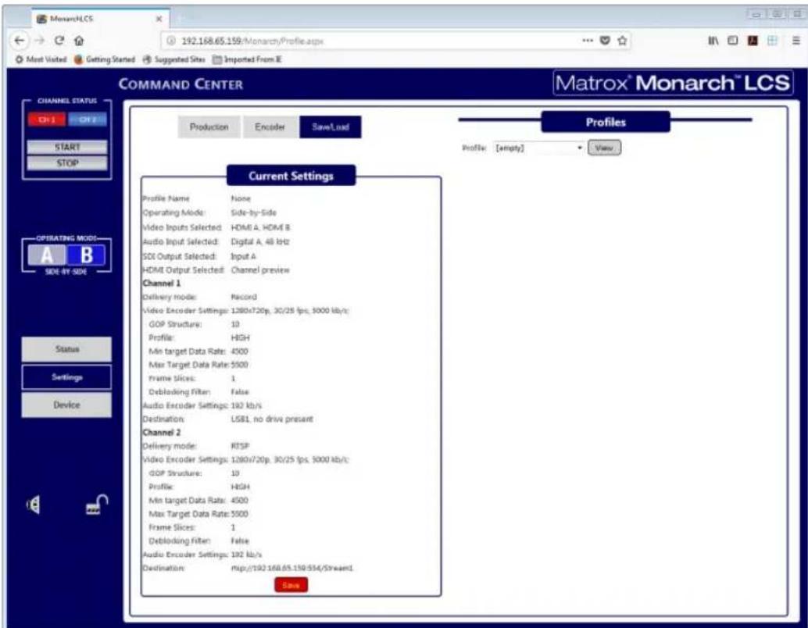The height and width of the screenshot is (628, 808).
Task: Click the 'USB1, no drive present' destination
Action: coord(272,419)
